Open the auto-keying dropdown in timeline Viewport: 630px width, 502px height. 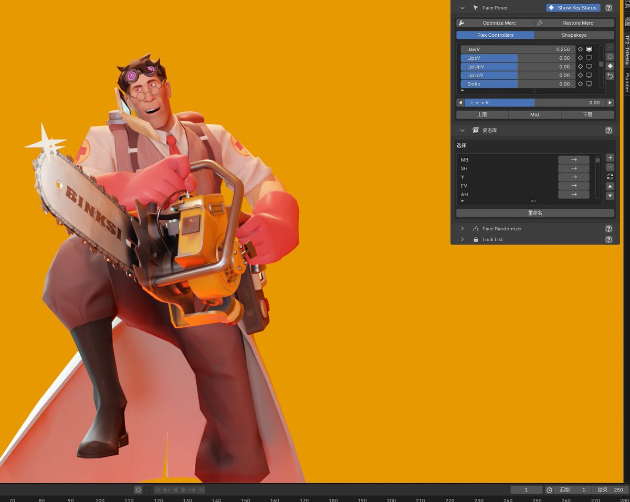[x=147, y=490]
